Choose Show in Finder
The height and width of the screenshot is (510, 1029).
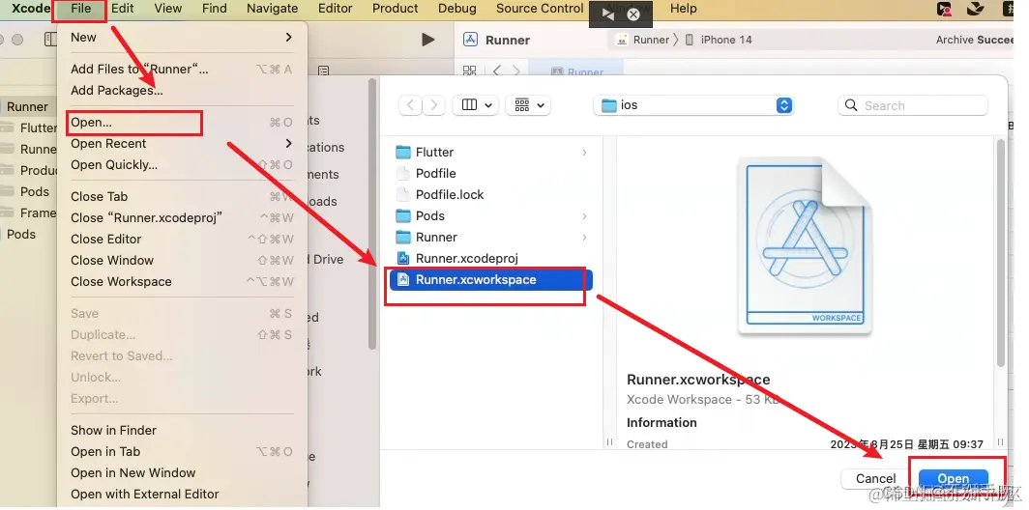182,430
